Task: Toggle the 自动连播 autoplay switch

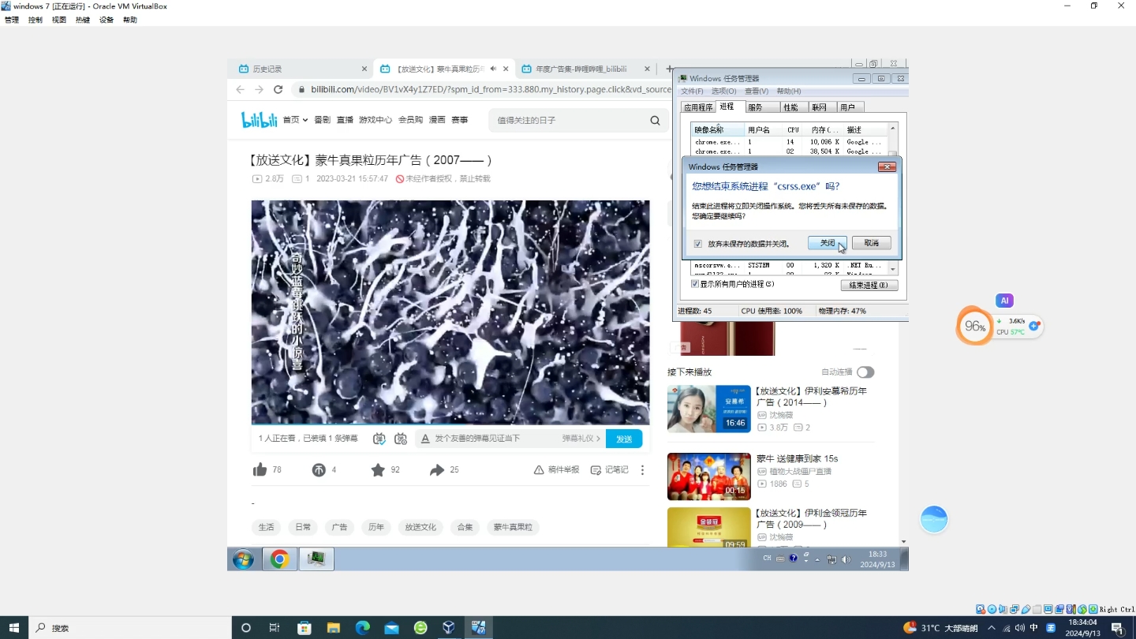Action: click(865, 372)
